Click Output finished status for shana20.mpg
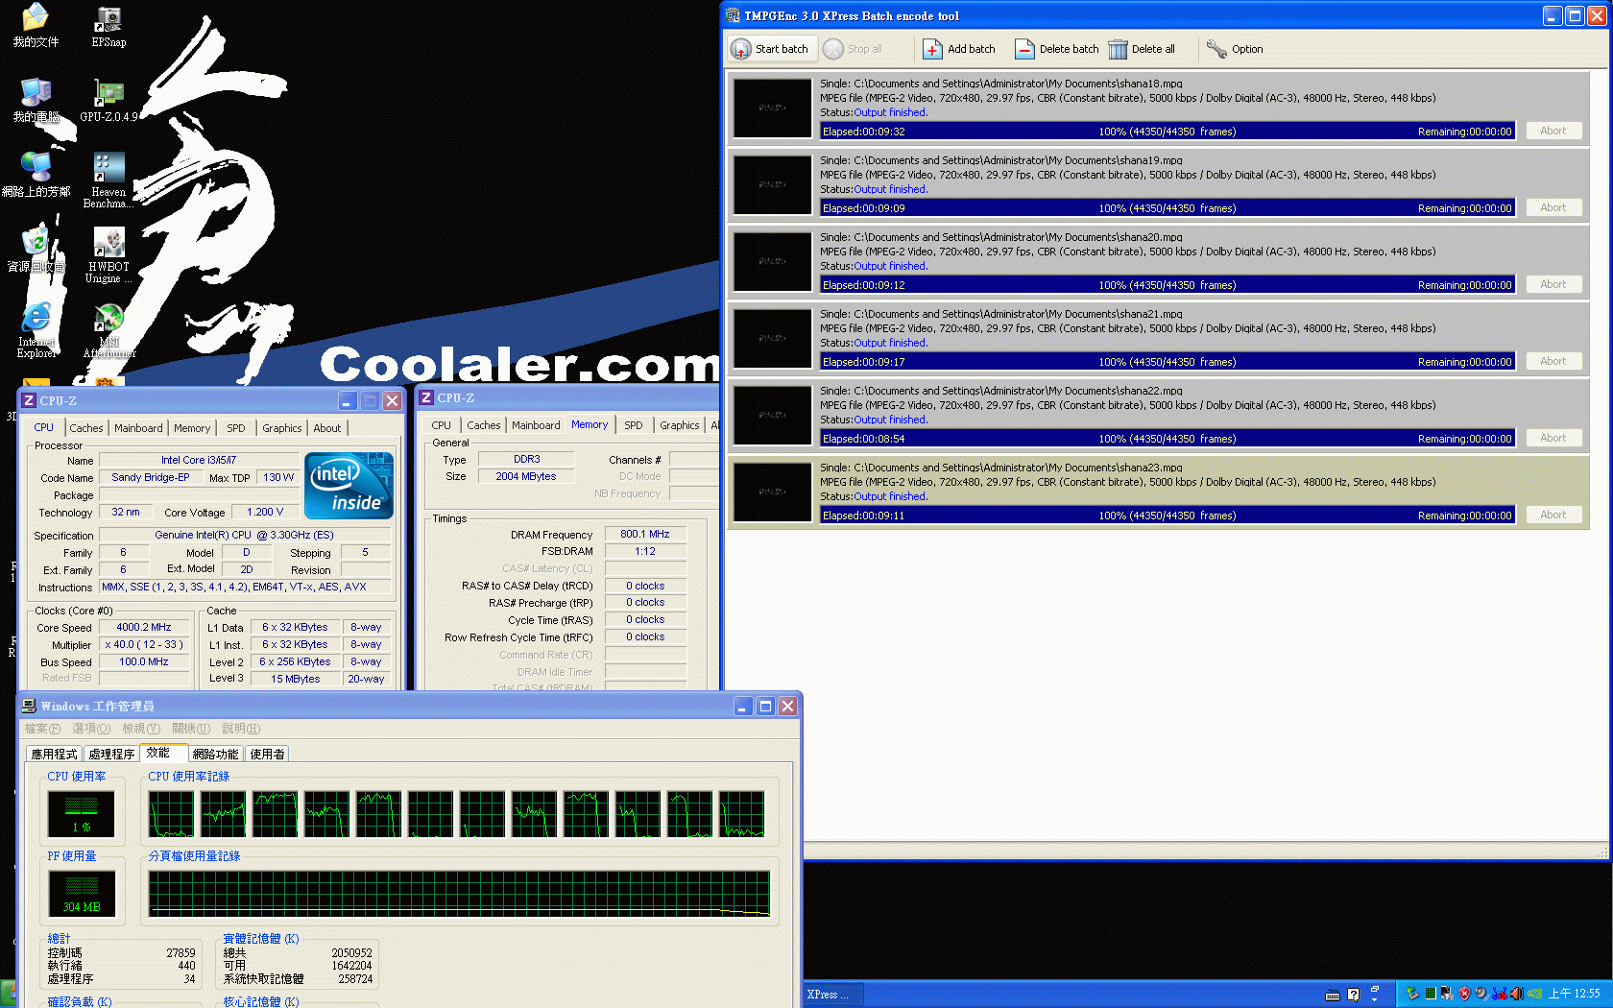Viewport: 1613px width, 1008px height. [x=891, y=266]
